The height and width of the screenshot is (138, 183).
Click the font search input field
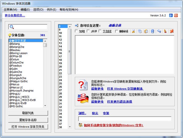coord(28,27)
